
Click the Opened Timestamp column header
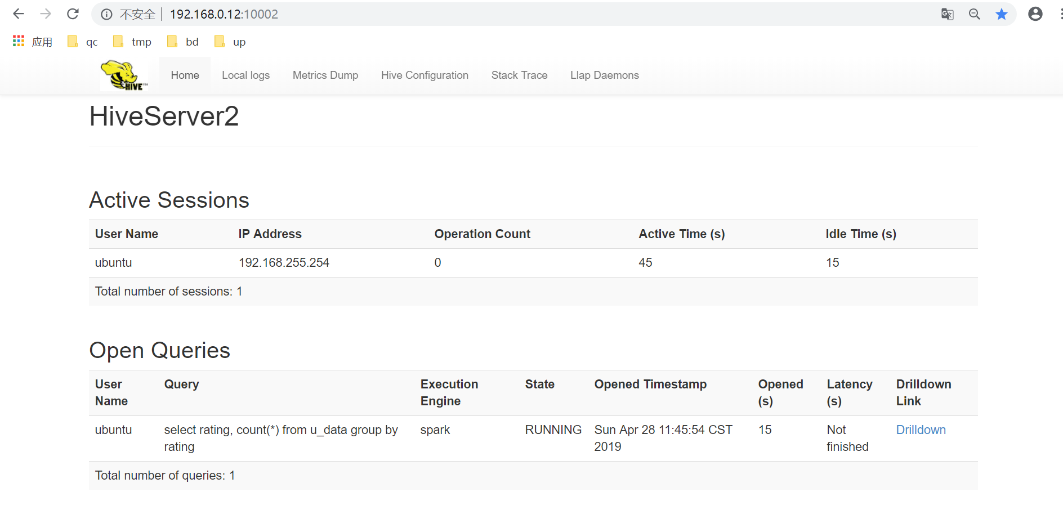pos(650,384)
